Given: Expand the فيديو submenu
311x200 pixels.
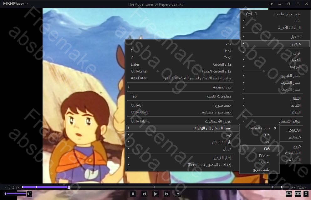Looking at the screenshot, I should click(275, 53).
